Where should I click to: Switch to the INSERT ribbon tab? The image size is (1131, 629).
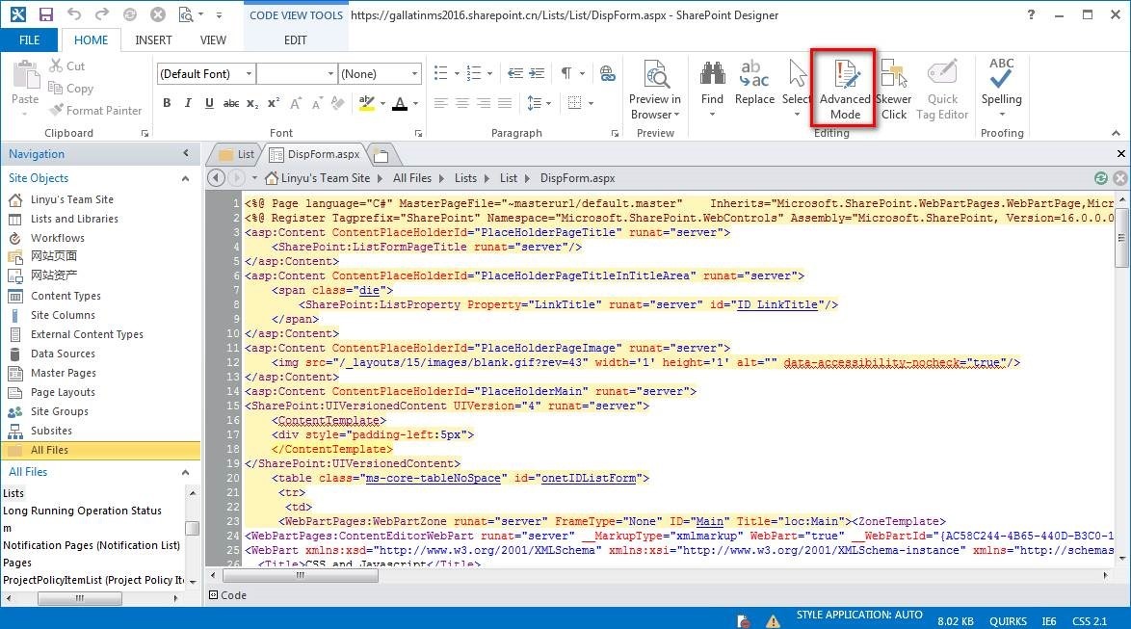[x=154, y=40]
